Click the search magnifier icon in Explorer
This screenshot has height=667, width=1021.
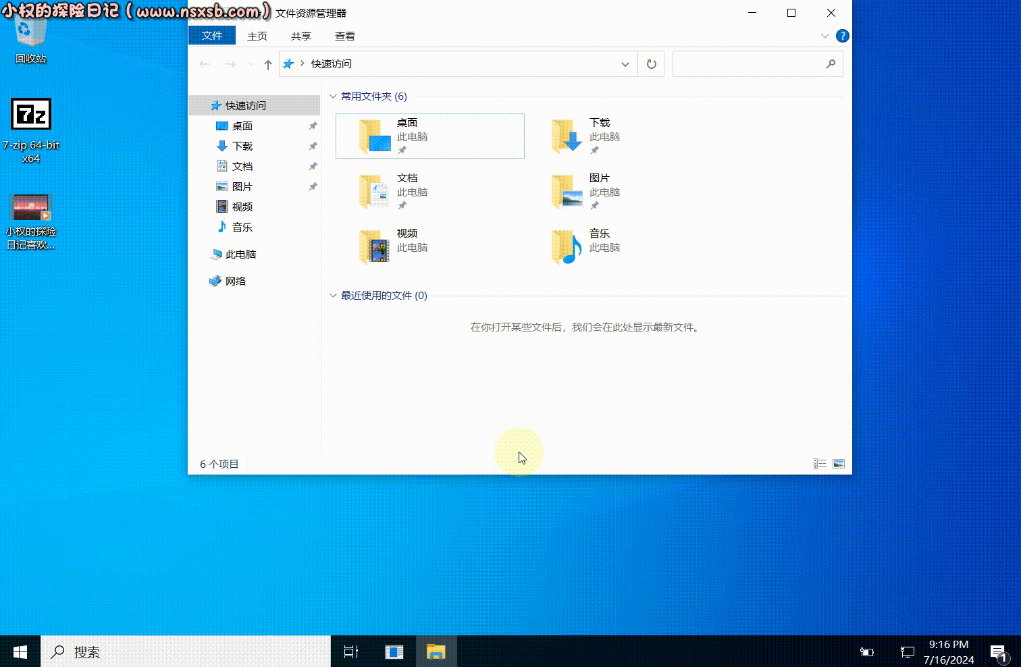click(831, 64)
